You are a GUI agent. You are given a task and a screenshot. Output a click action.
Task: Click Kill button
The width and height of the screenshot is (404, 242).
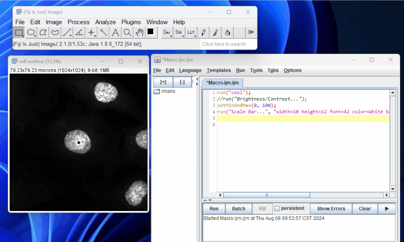coord(262,209)
